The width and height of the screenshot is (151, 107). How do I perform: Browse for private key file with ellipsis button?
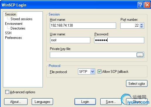pos(140,55)
